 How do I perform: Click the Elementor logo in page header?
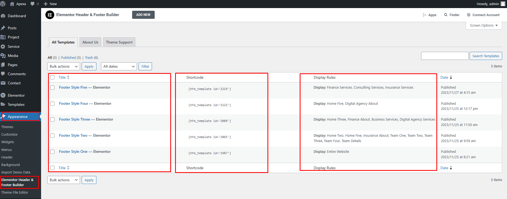50,15
